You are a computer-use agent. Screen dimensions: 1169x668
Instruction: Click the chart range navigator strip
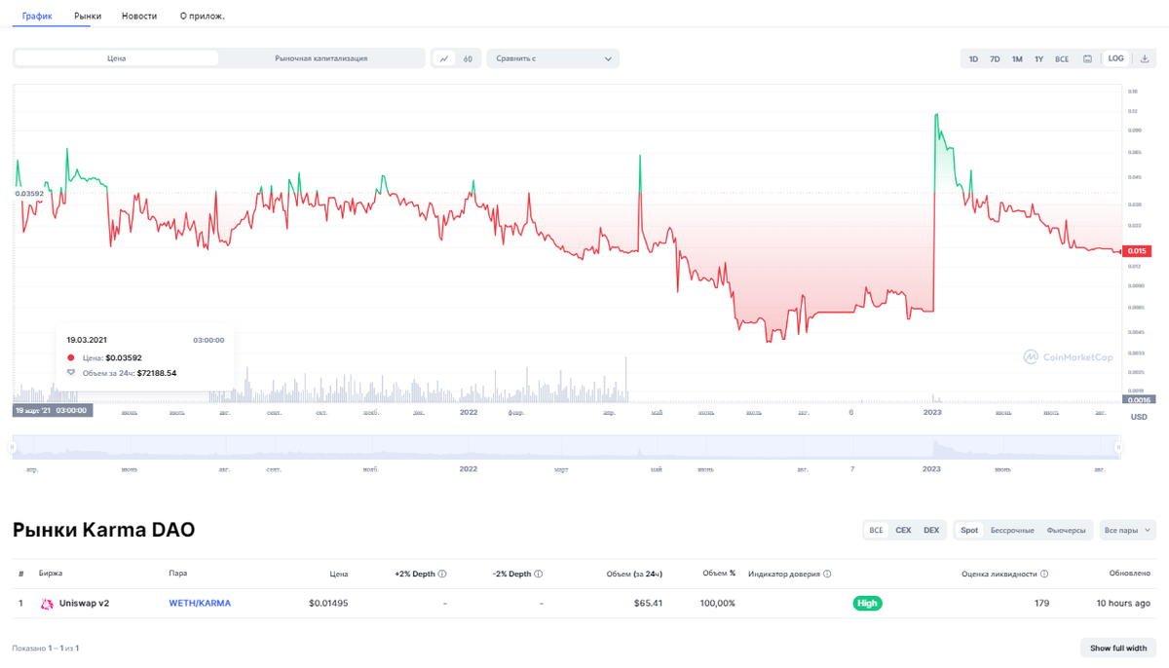565,448
